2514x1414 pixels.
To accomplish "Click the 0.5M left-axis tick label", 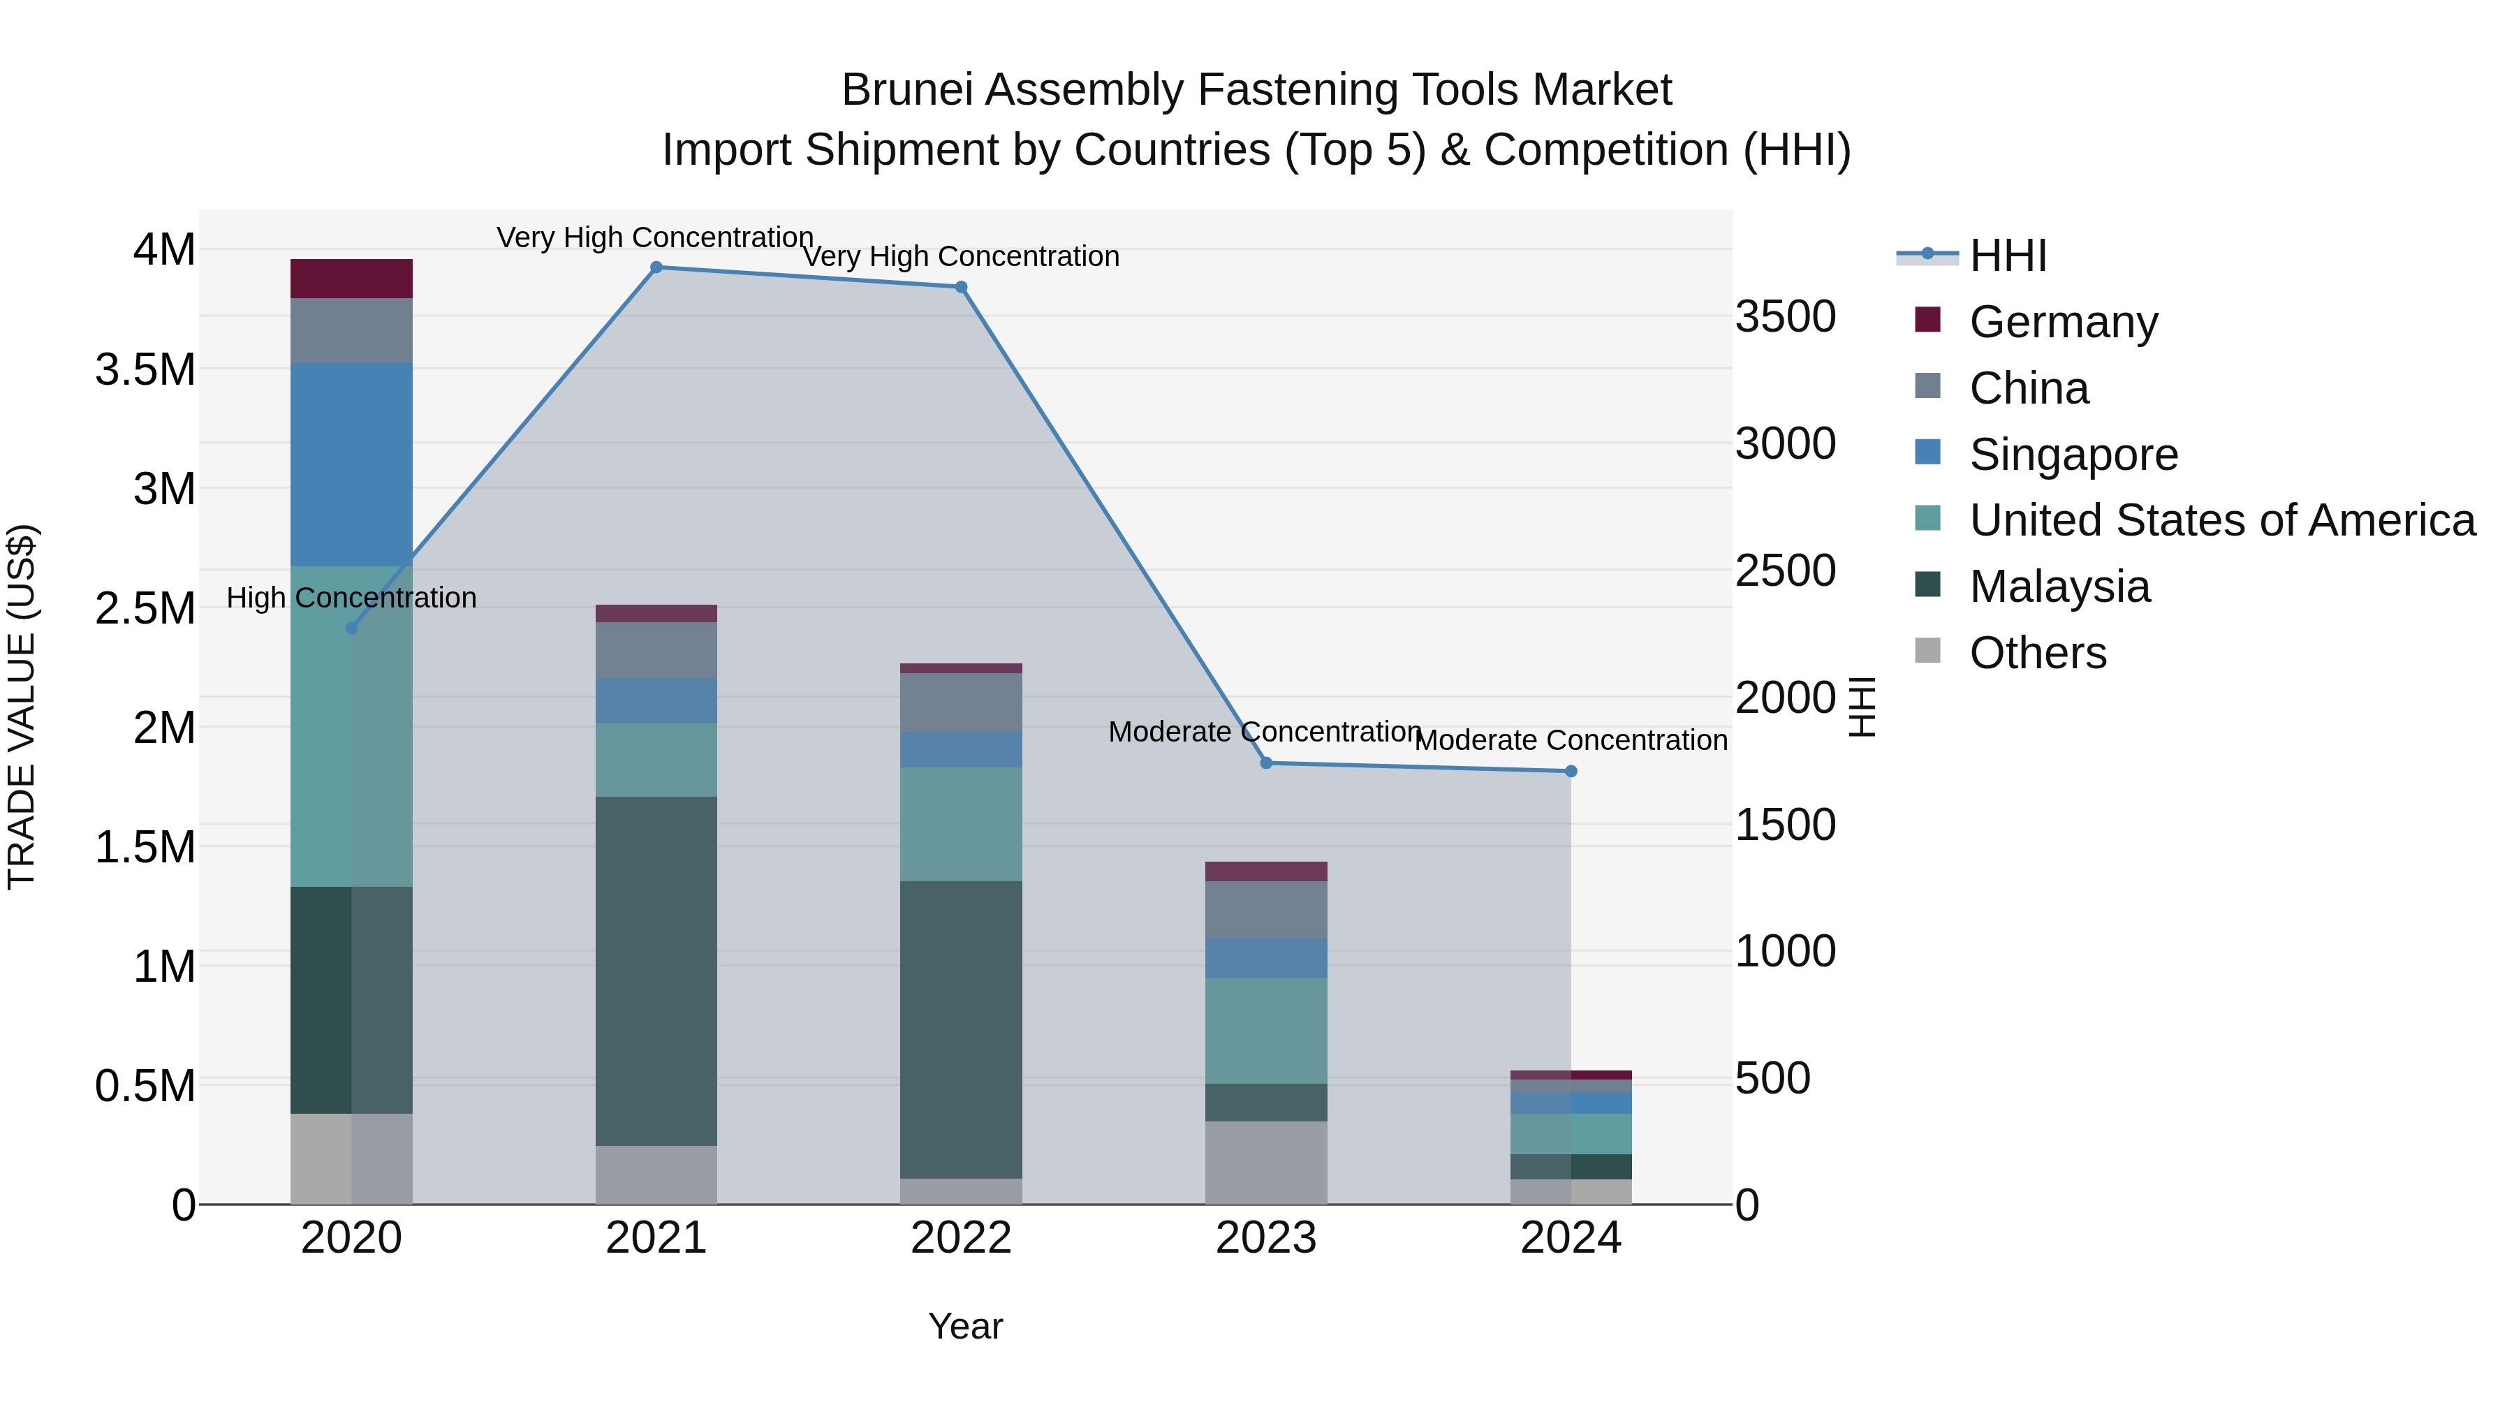I will coord(145,1086).
